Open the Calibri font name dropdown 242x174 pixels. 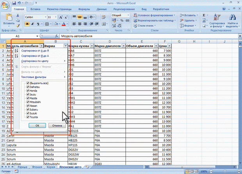coord(46,17)
